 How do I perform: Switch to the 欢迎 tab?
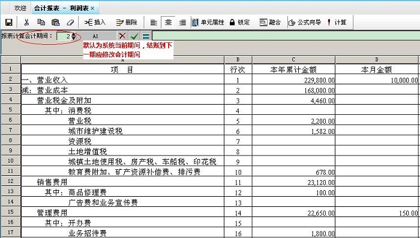pyautogui.click(x=20, y=8)
